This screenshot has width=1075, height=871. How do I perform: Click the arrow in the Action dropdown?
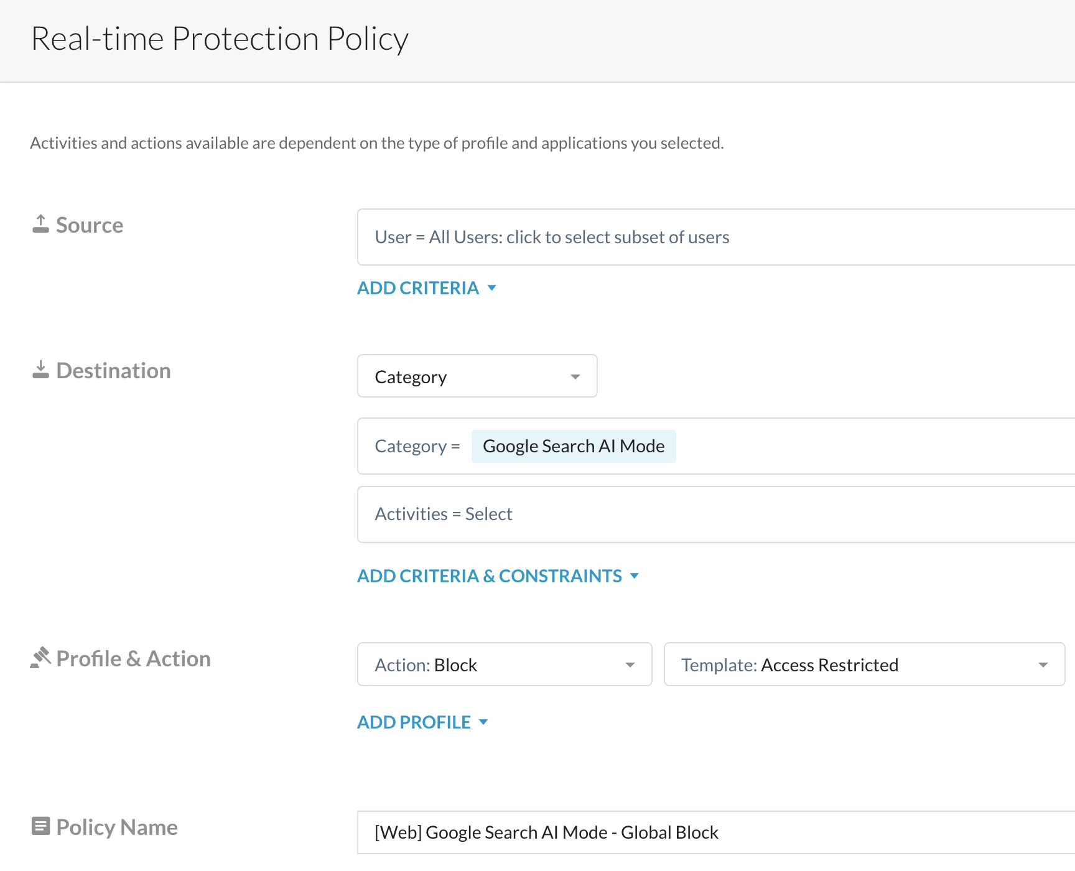(x=630, y=665)
